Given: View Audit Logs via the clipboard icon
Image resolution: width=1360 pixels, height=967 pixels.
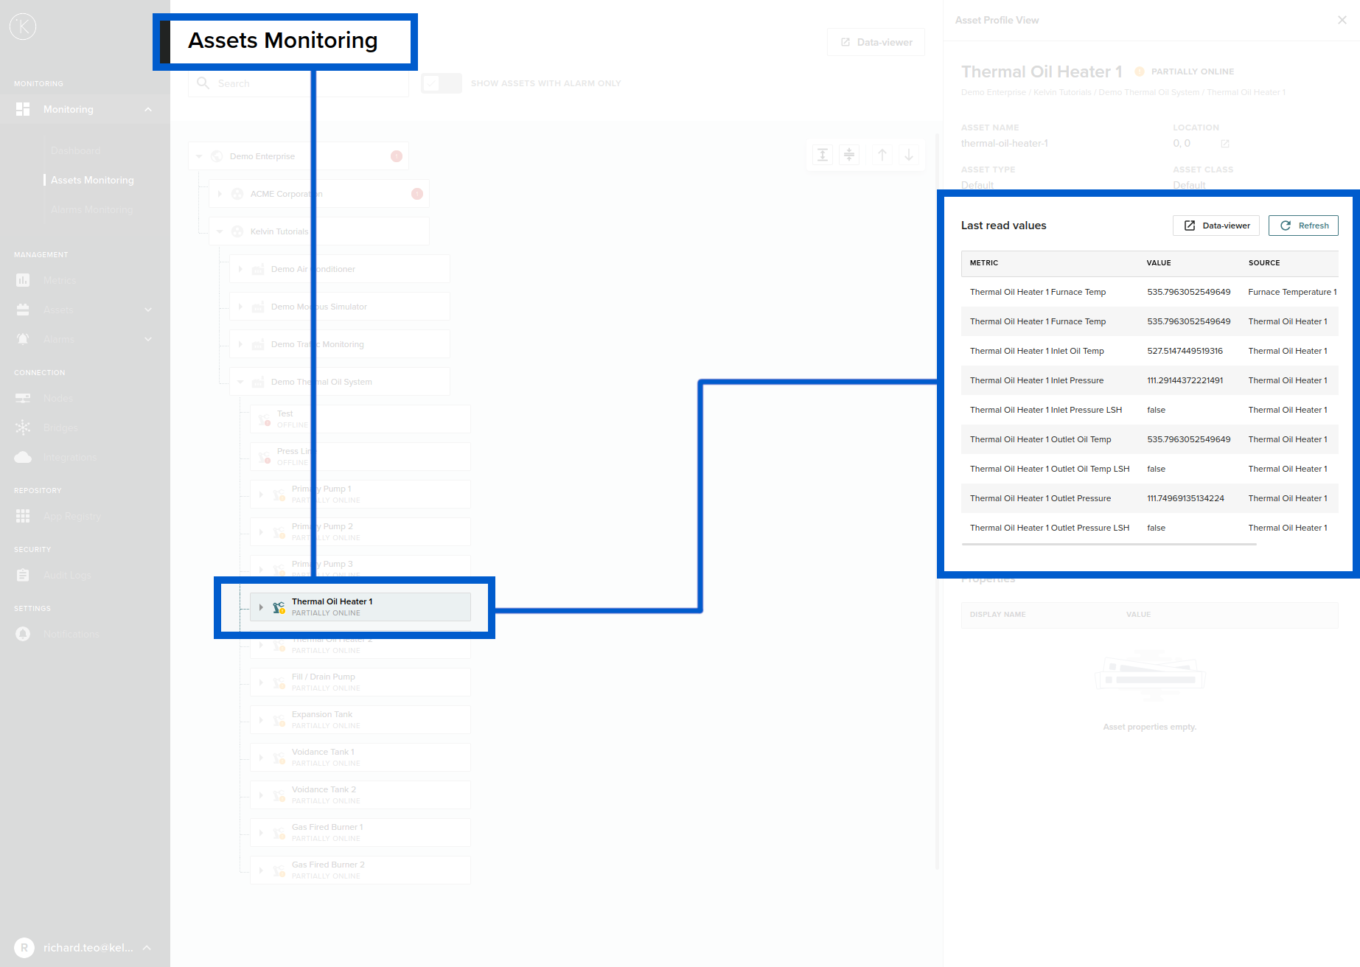Looking at the screenshot, I should tap(23, 575).
